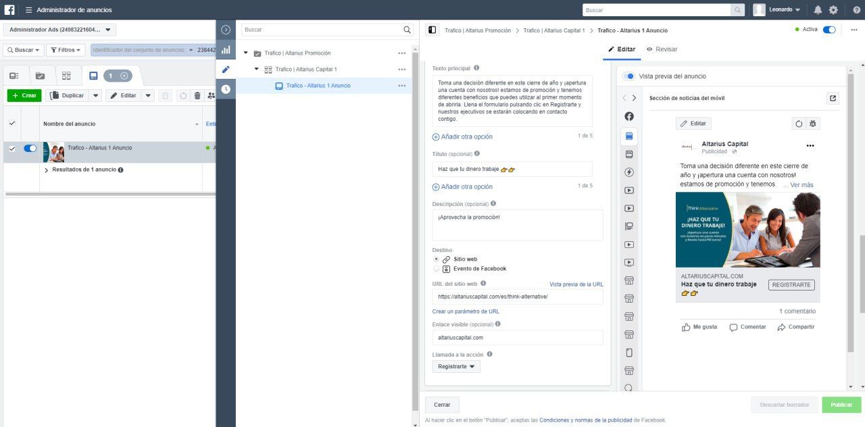Collapse the Trafico | Altarius Capital 1 tree node
865x427 pixels.
[257, 70]
